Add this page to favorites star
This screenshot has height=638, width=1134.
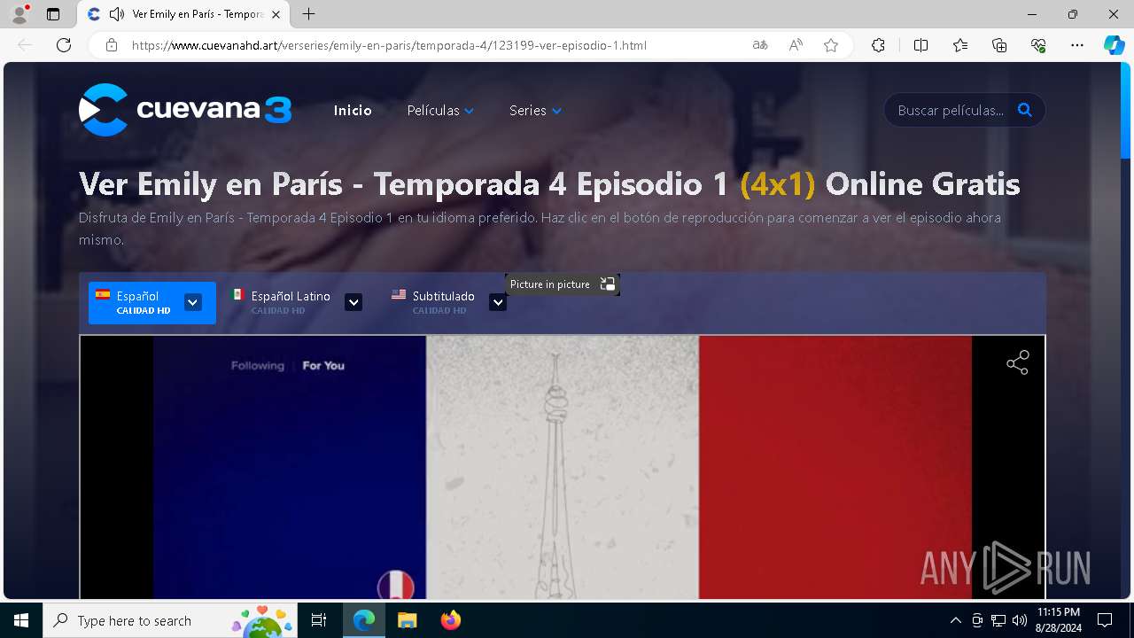coord(831,45)
